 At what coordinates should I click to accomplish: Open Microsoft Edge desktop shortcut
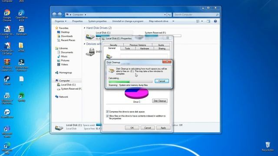(7, 148)
